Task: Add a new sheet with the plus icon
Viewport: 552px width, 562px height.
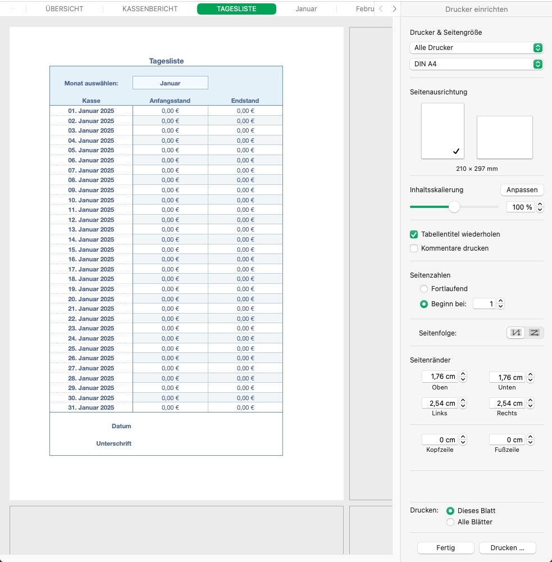Action: coord(12,8)
